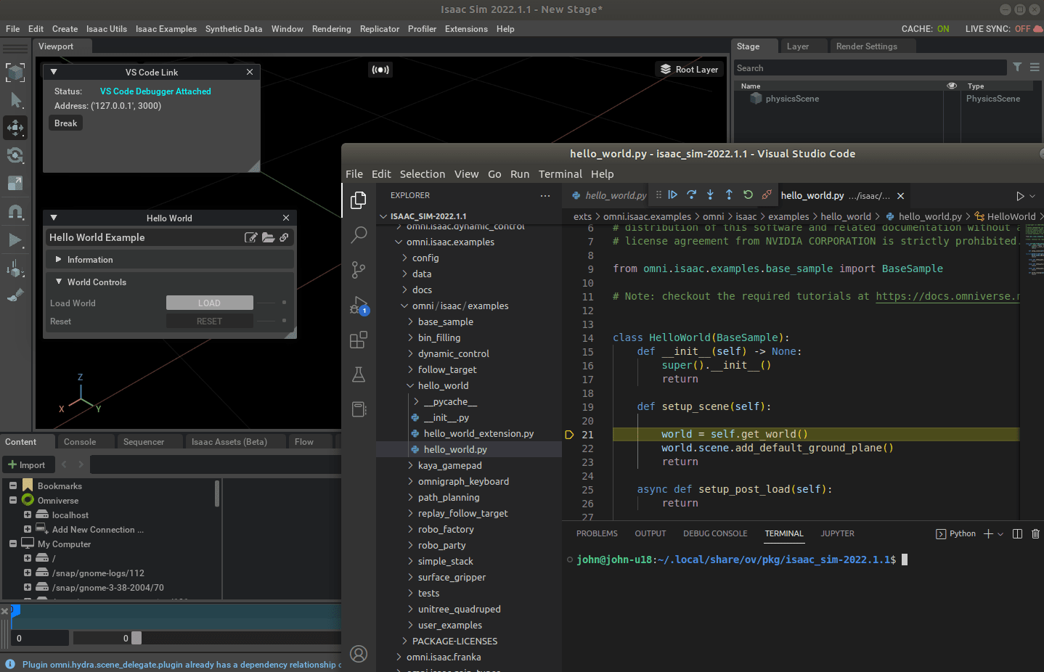Viewport: 1044px width, 672px height.
Task: Click the Import button in Content
Action: tap(27, 464)
